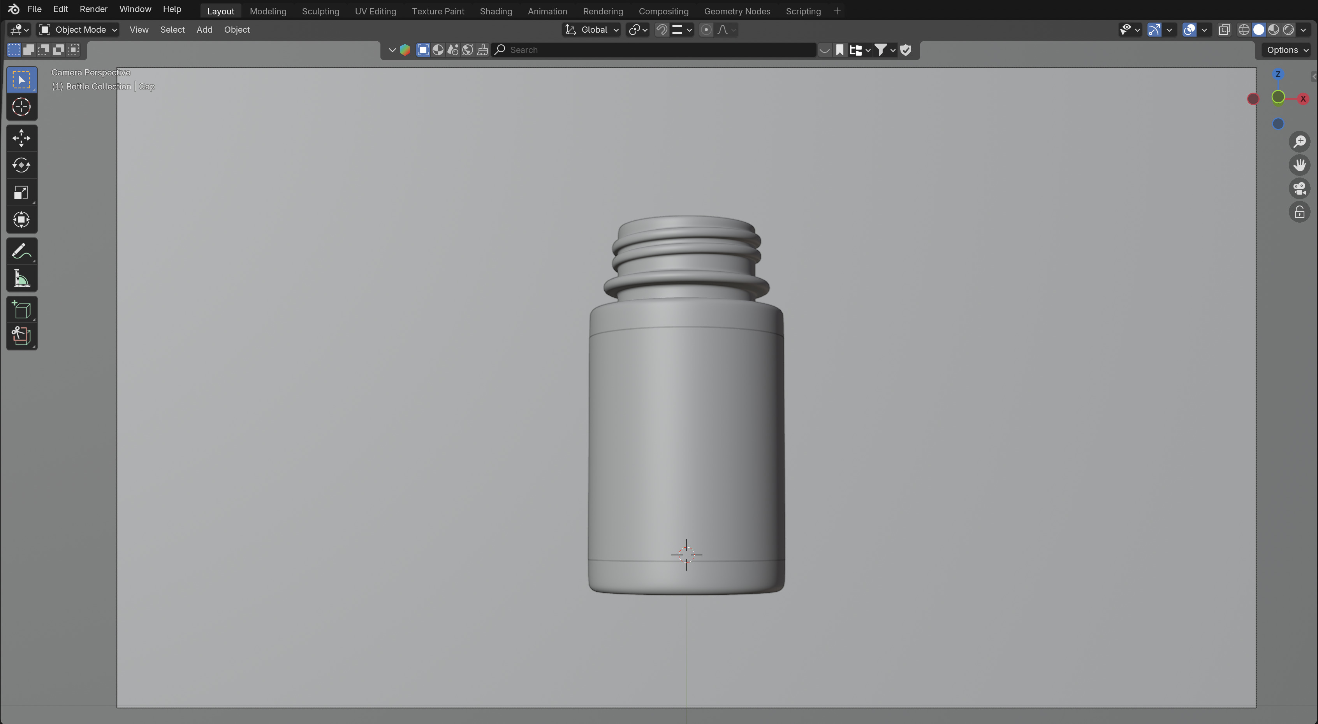Switch to the Modeling workspace tab
This screenshot has height=724, width=1318.
[x=268, y=11]
